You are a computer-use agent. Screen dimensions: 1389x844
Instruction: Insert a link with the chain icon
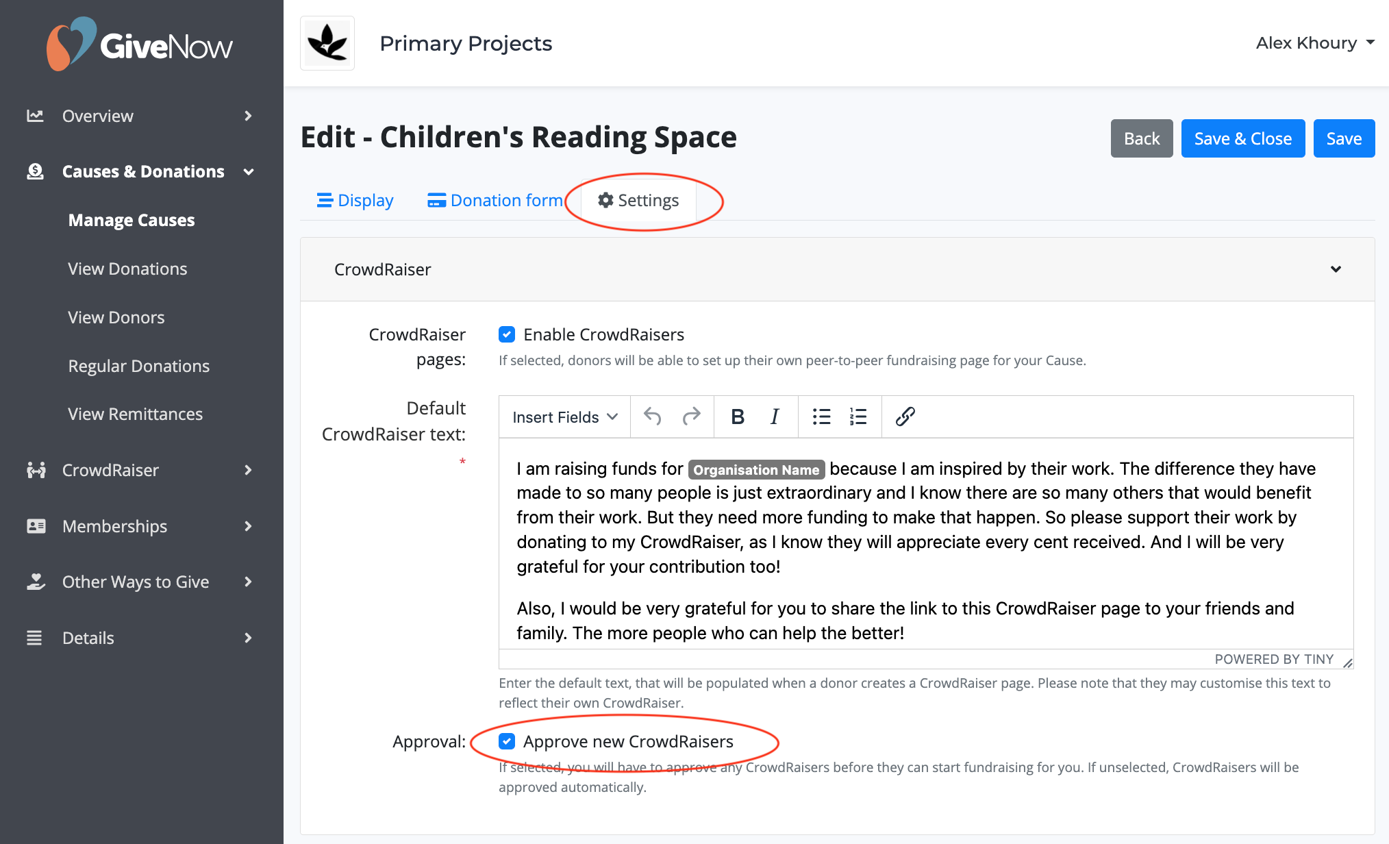point(905,417)
